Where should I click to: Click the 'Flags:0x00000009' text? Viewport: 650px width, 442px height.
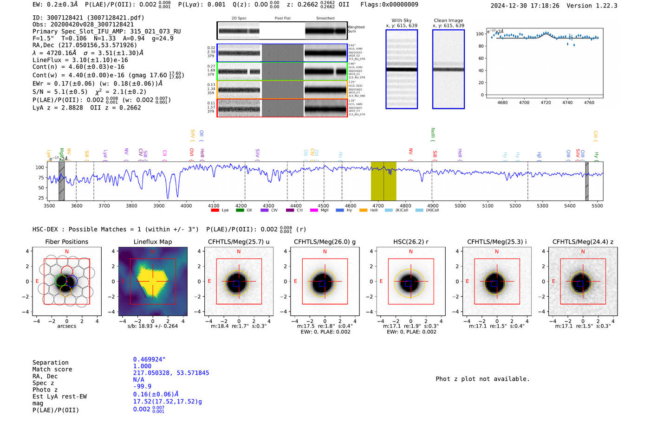click(389, 5)
